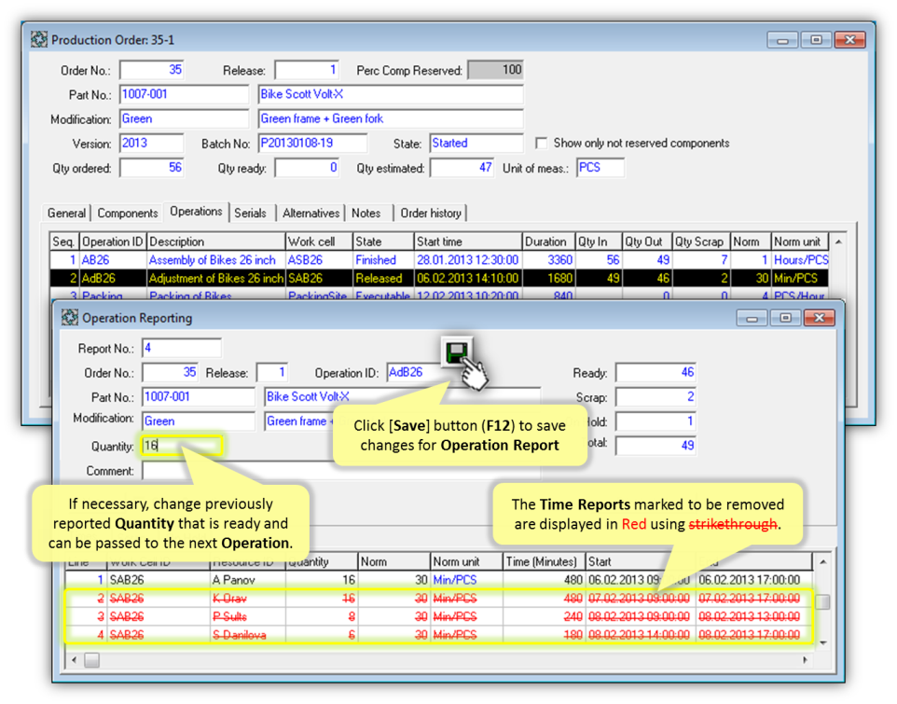This screenshot has height=704, width=897.
Task: Click the time reports vertical scrollbar thumb
Action: click(822, 601)
